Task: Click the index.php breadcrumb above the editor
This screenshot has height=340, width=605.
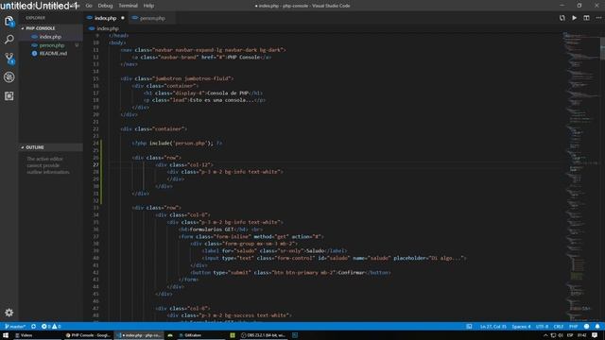Action: 103,28
